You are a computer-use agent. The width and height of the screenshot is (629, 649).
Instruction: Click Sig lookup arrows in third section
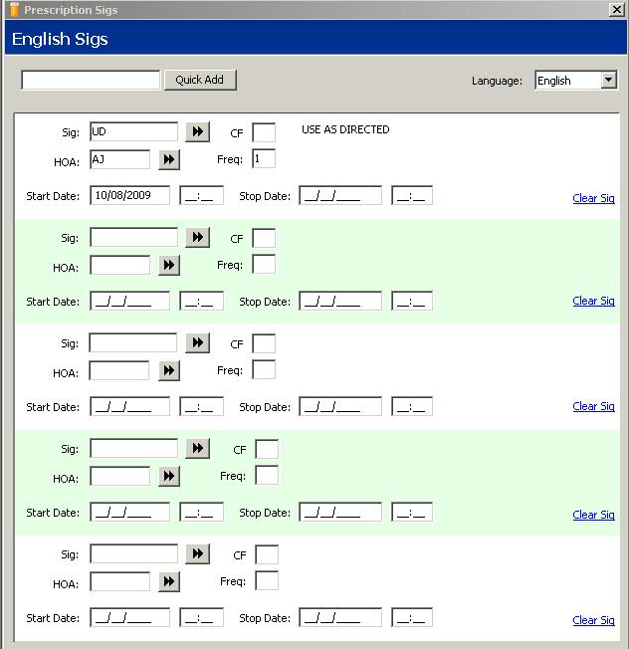pyautogui.click(x=197, y=343)
